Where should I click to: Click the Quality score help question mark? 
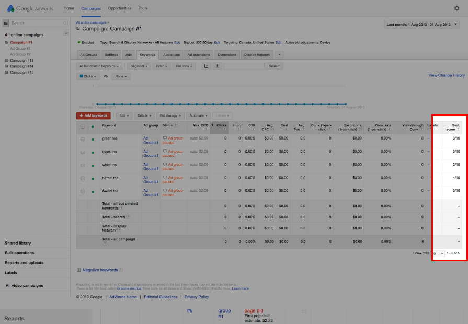459,129
